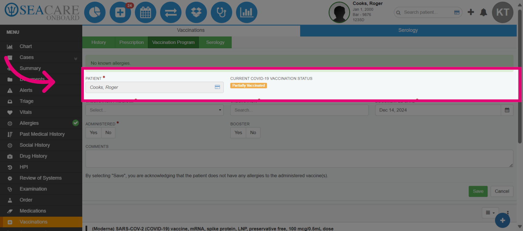Open the documented date calendar picker
523x231 pixels.
[507, 110]
